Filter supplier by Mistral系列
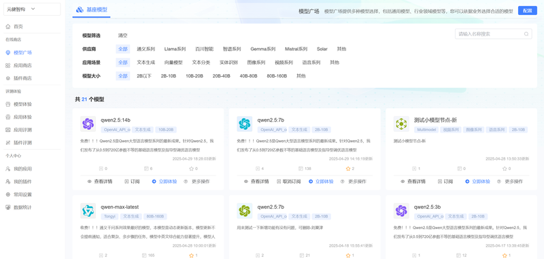The width and height of the screenshot is (544, 259). (296, 49)
